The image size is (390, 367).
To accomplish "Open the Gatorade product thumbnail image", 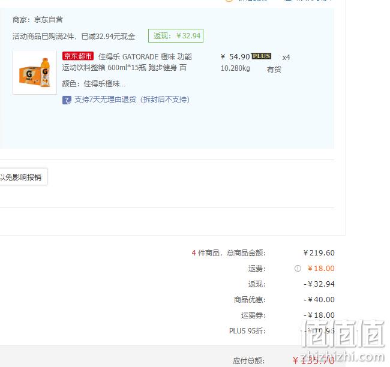I will (35, 73).
